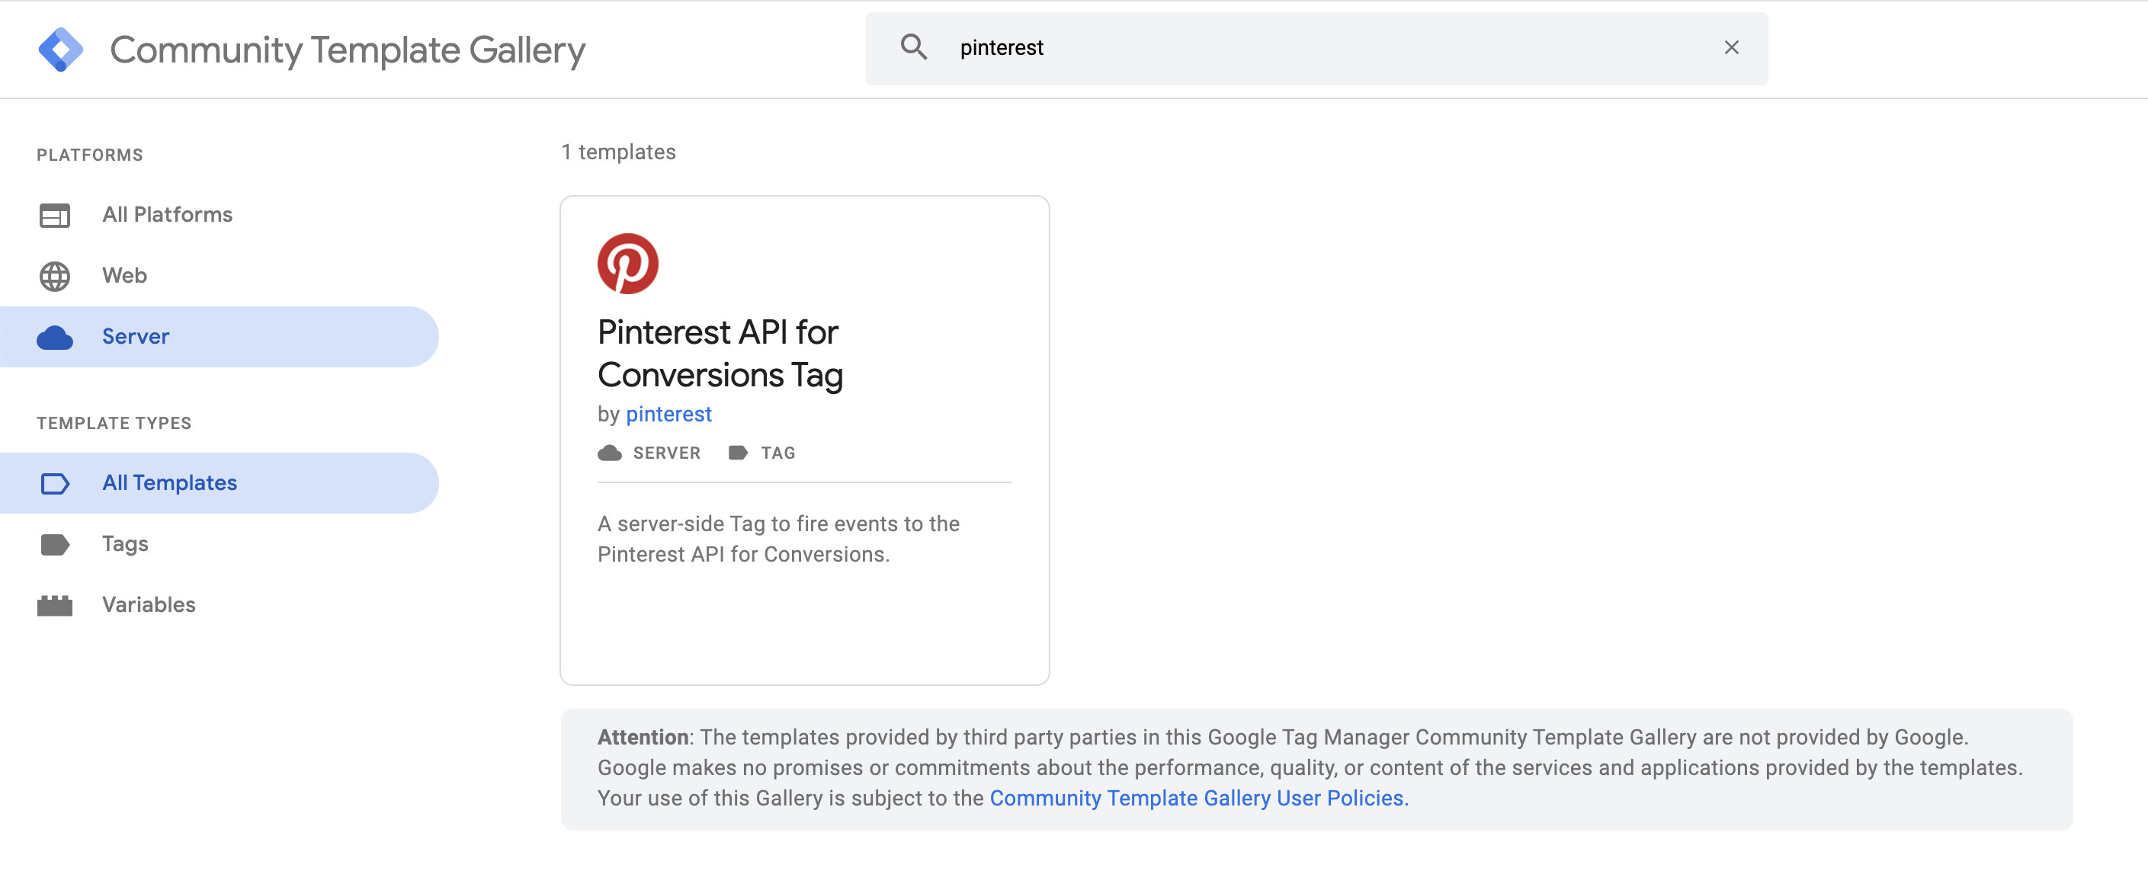The image size is (2148, 884).
Task: Filter by Tags template type
Action: pos(220,544)
